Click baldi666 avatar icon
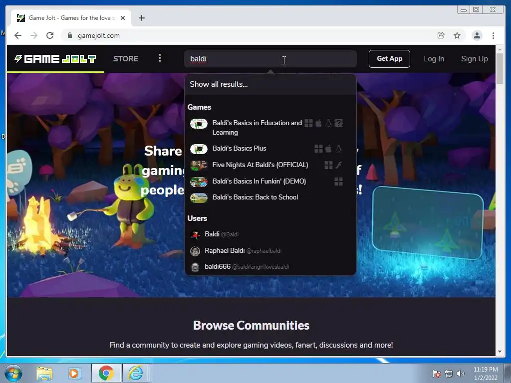Image resolution: width=511 pixels, height=383 pixels. (x=195, y=267)
